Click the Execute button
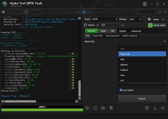This screenshot has height=119, width=168. click(142, 99)
